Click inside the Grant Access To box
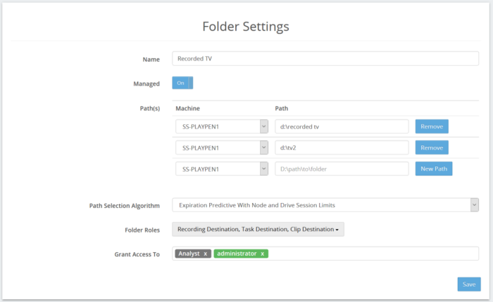This screenshot has width=493, height=302. [373, 254]
